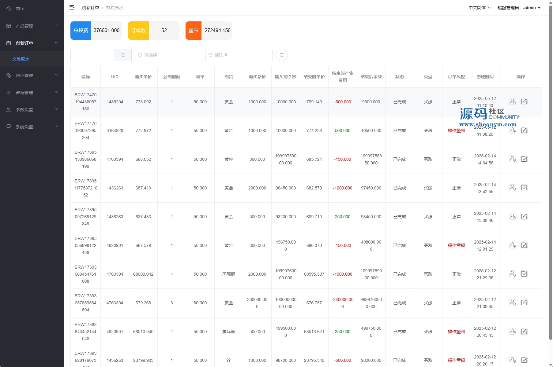Collapse the 创新订单 sidebar menu

pyautogui.click(x=32, y=43)
